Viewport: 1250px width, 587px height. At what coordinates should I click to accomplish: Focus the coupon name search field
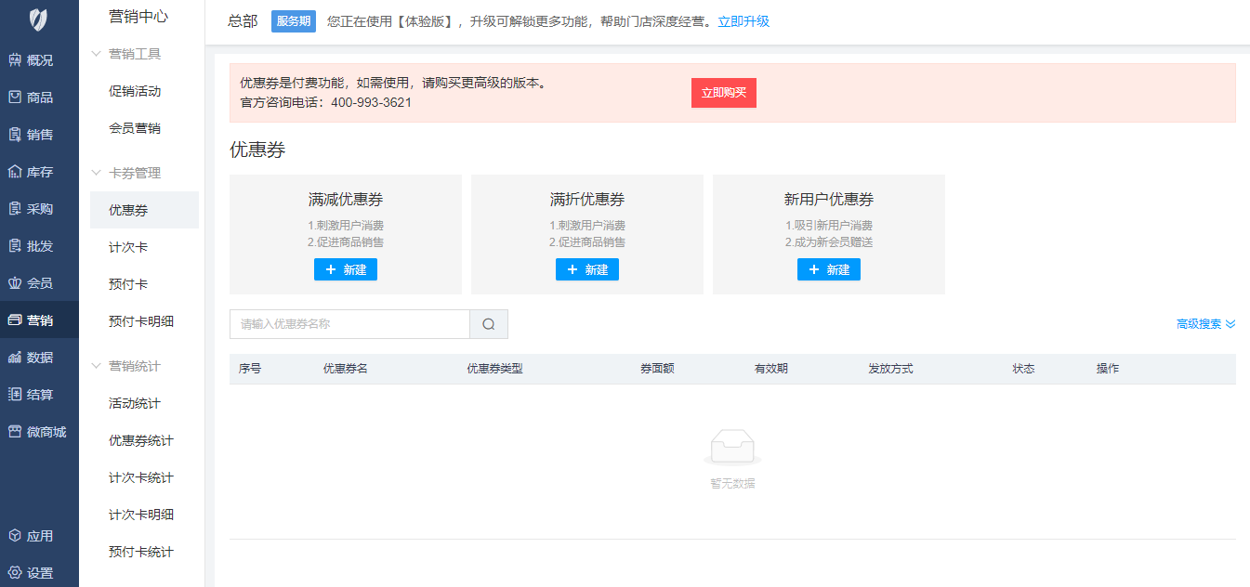tap(349, 324)
